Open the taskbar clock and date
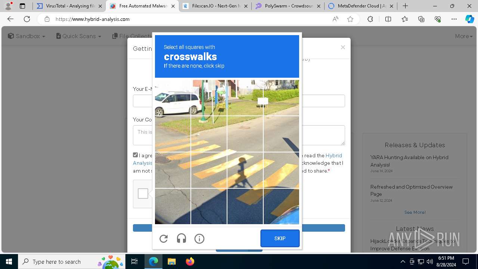Screen dimensions: 478x269 (x=446, y=262)
